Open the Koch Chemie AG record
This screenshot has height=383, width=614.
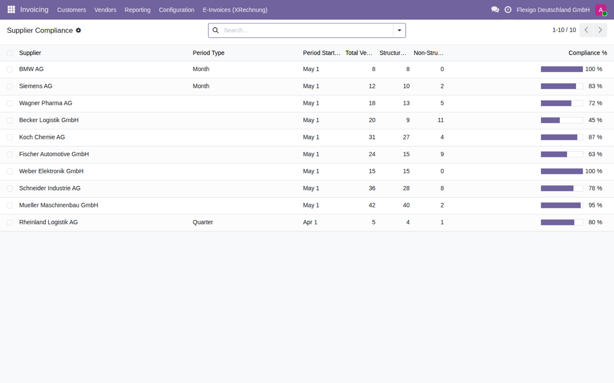point(42,137)
